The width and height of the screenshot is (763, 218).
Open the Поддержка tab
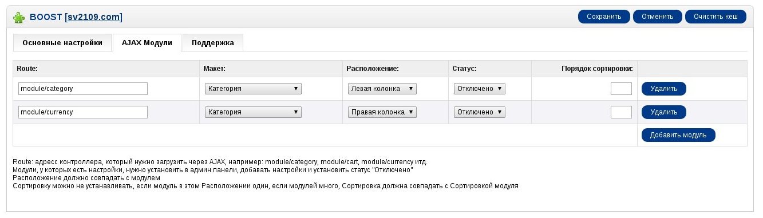(213, 43)
